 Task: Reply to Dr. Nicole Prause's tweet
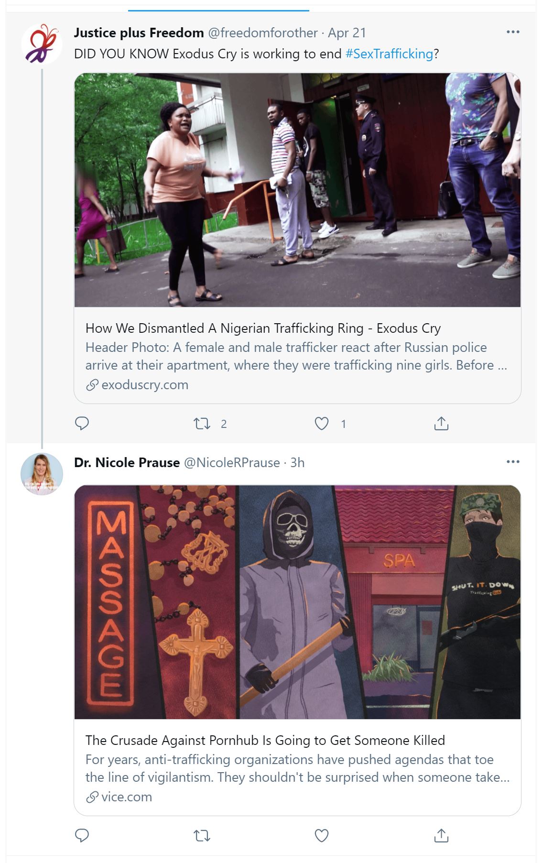click(x=82, y=835)
